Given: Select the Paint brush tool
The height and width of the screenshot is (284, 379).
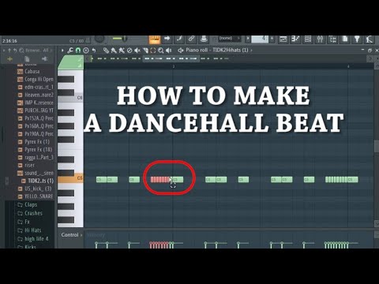Looking at the screenshot, I should point(114,50).
